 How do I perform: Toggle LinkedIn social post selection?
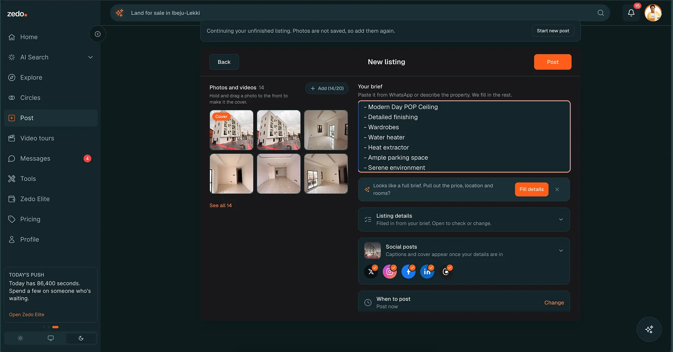click(x=427, y=271)
